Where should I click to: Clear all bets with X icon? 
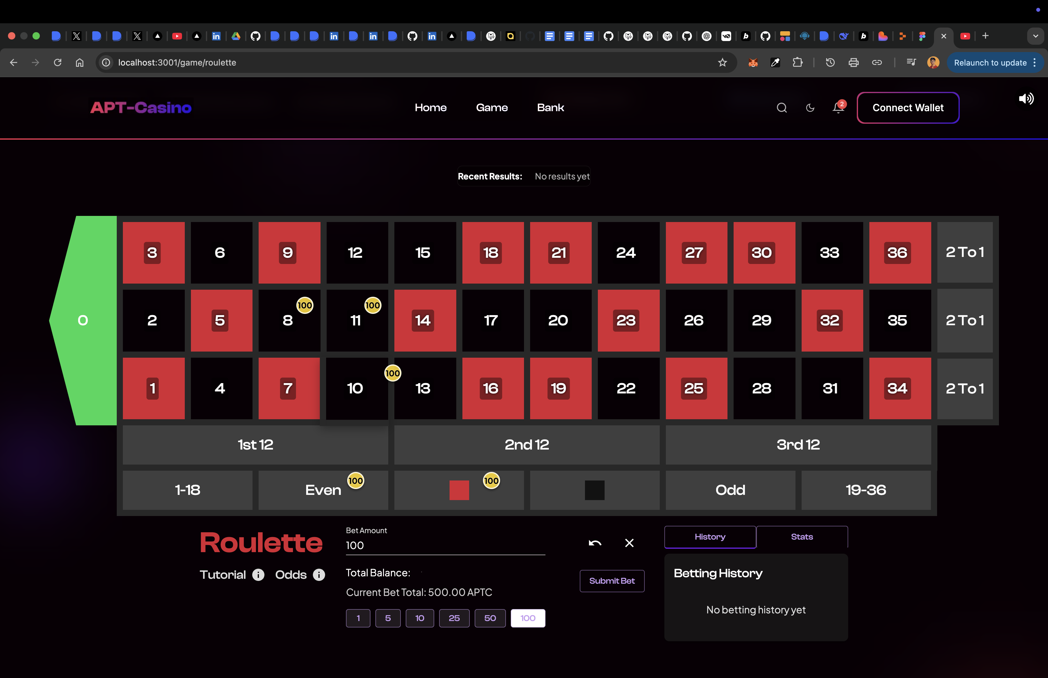629,543
